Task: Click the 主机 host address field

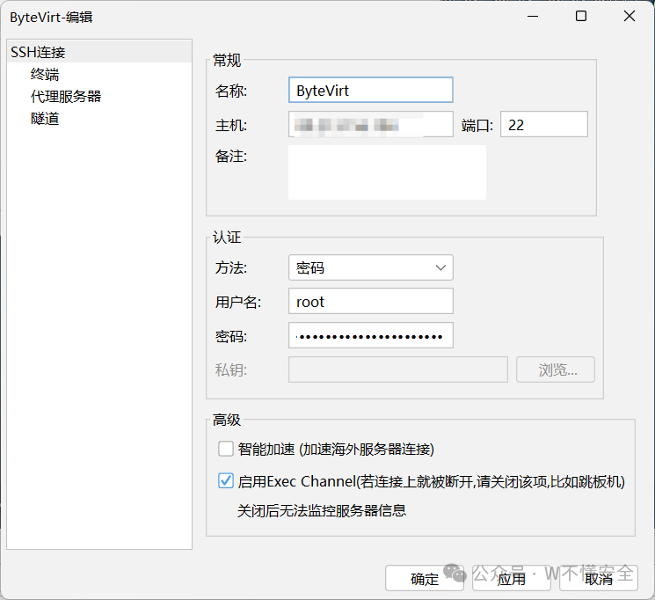Action: tap(370, 124)
